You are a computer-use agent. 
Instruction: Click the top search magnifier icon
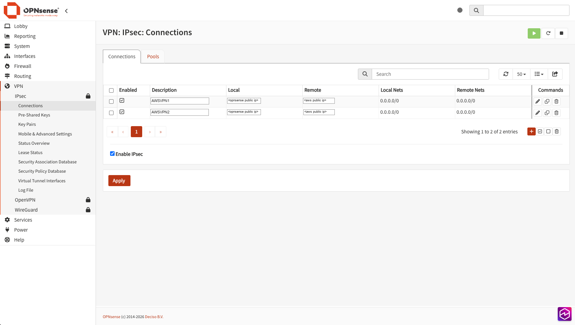coord(476,10)
